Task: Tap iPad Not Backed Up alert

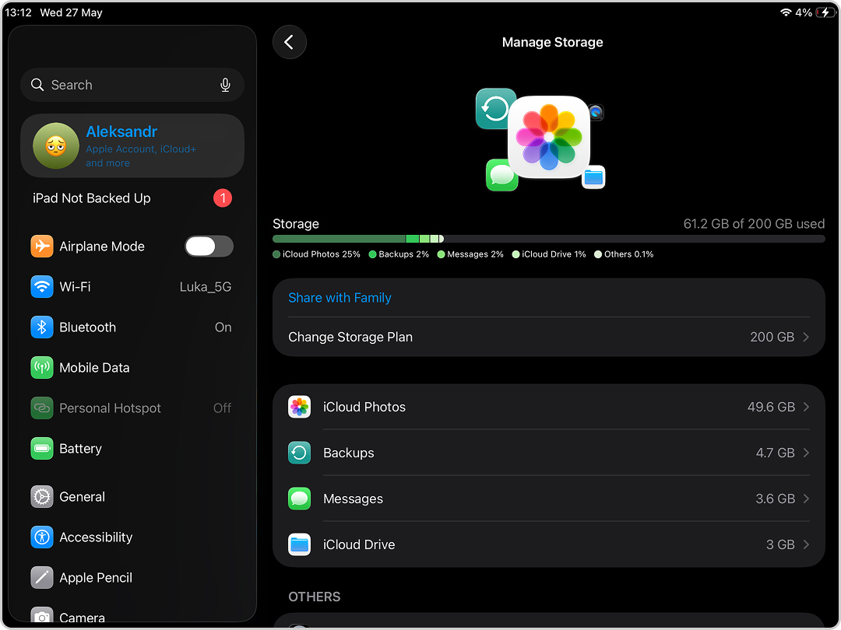Action: (x=132, y=198)
